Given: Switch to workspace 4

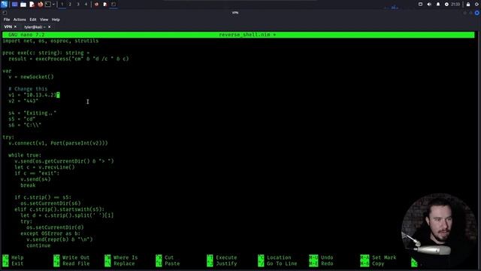Looking at the screenshot, I should (x=86, y=5).
